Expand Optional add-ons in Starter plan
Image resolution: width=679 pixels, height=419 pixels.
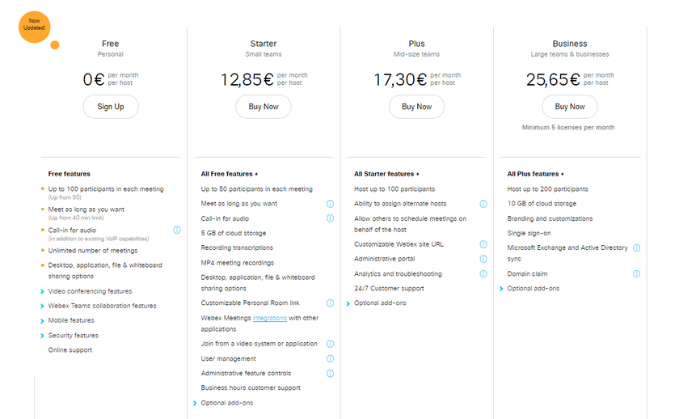(x=226, y=403)
